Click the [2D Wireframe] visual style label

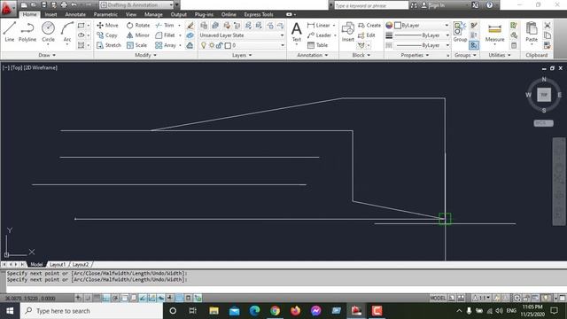pos(41,67)
